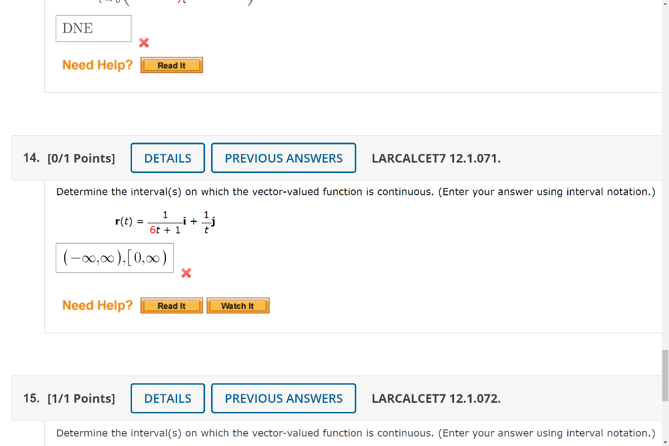The image size is (669, 446).
Task: Open DETAILS for question 14
Action: (167, 158)
